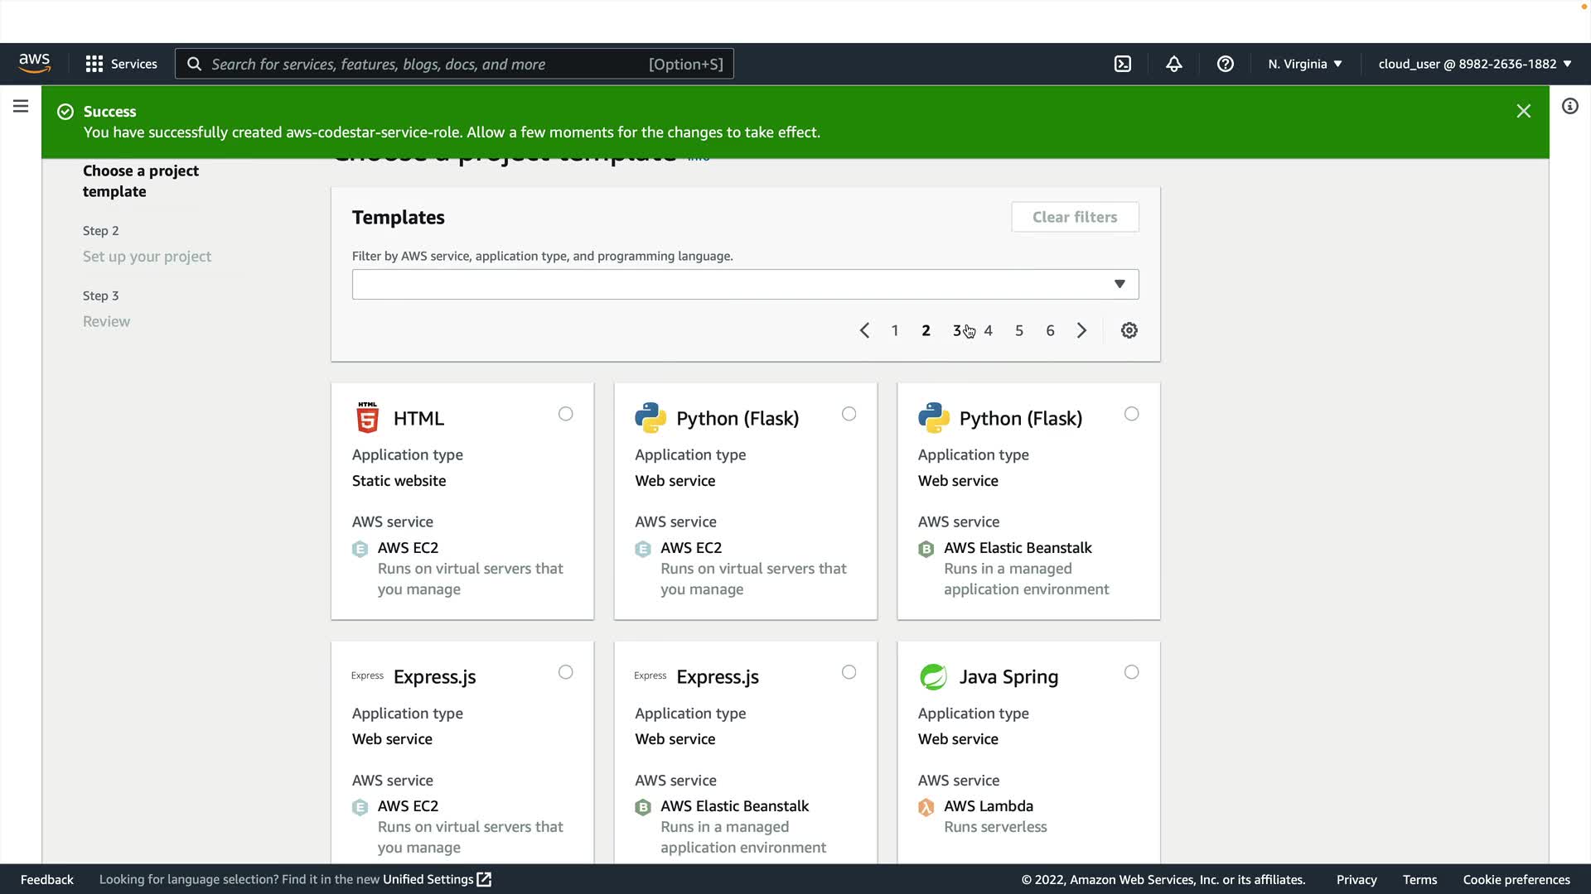Open the notifications bell
The image size is (1591, 894).
1173,64
